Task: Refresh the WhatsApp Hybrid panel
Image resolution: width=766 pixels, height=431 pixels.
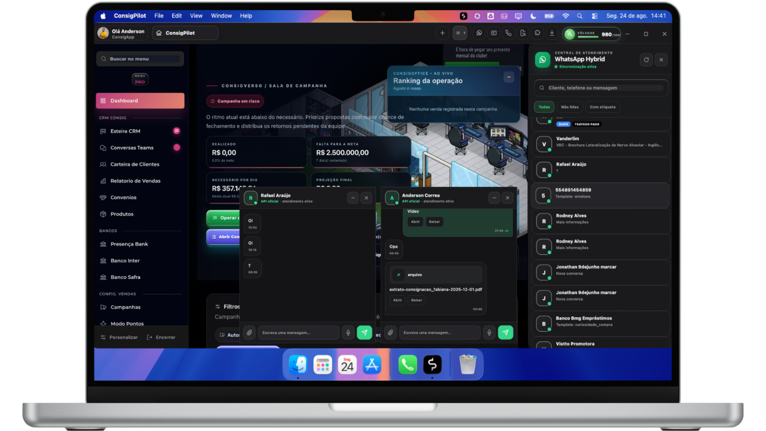Action: point(646,60)
